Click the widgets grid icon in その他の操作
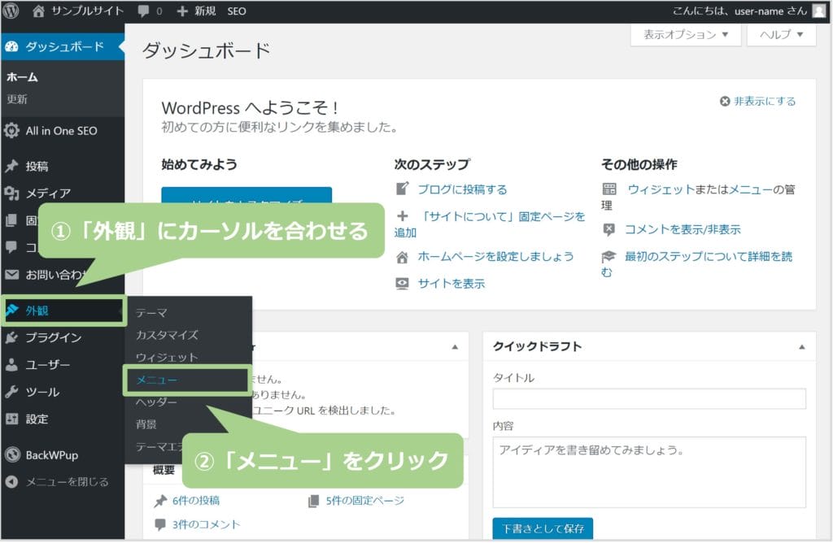 tap(608, 189)
